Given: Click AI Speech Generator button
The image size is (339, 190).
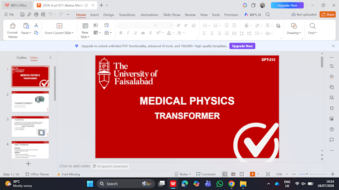Looking at the screenshot, I should [110, 166].
